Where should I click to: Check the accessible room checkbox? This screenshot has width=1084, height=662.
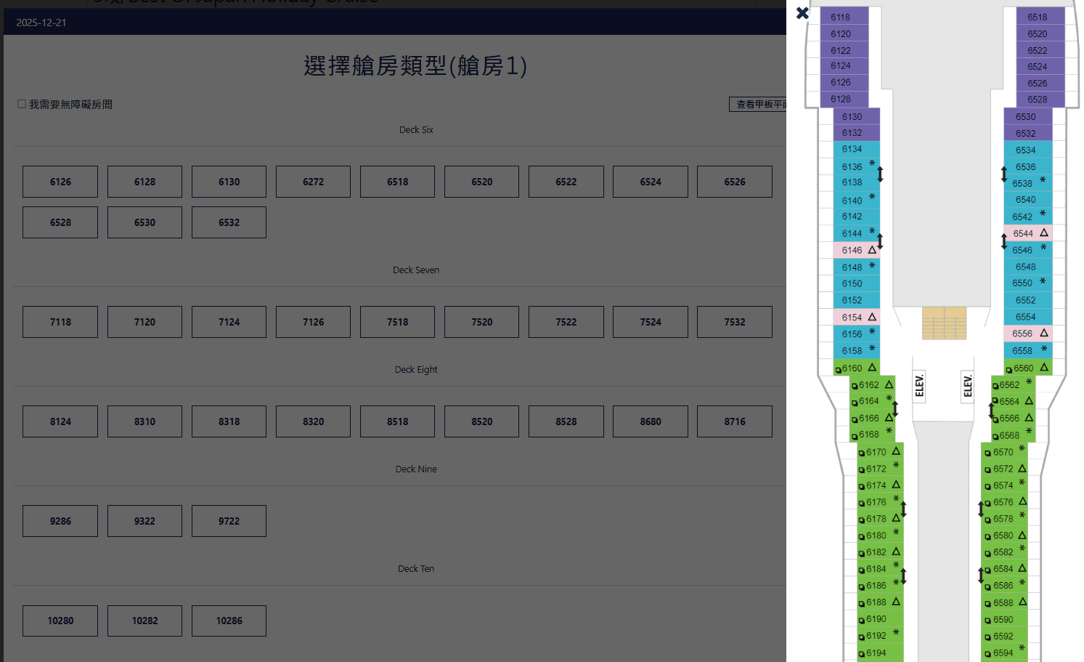pyautogui.click(x=22, y=104)
